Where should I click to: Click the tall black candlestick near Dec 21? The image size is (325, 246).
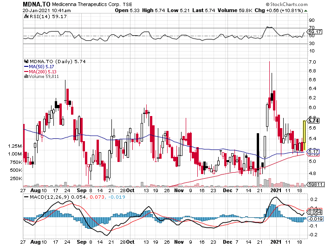(258, 152)
